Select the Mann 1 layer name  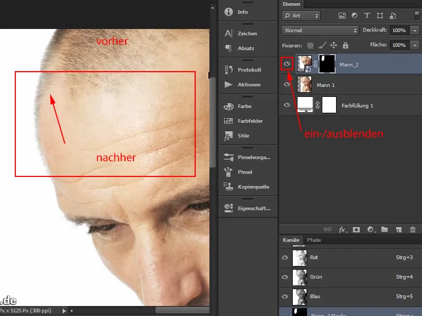coord(325,85)
